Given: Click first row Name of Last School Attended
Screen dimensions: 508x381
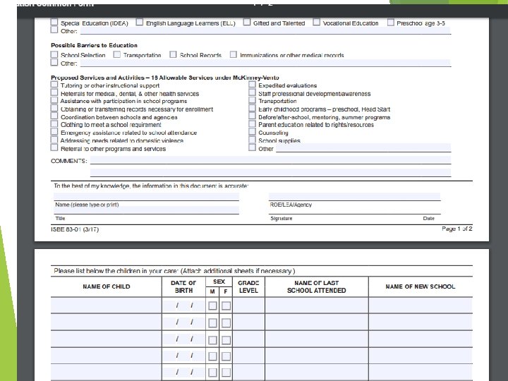Looking at the screenshot, I should (x=317, y=306).
